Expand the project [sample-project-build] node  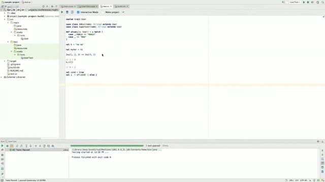5,16
